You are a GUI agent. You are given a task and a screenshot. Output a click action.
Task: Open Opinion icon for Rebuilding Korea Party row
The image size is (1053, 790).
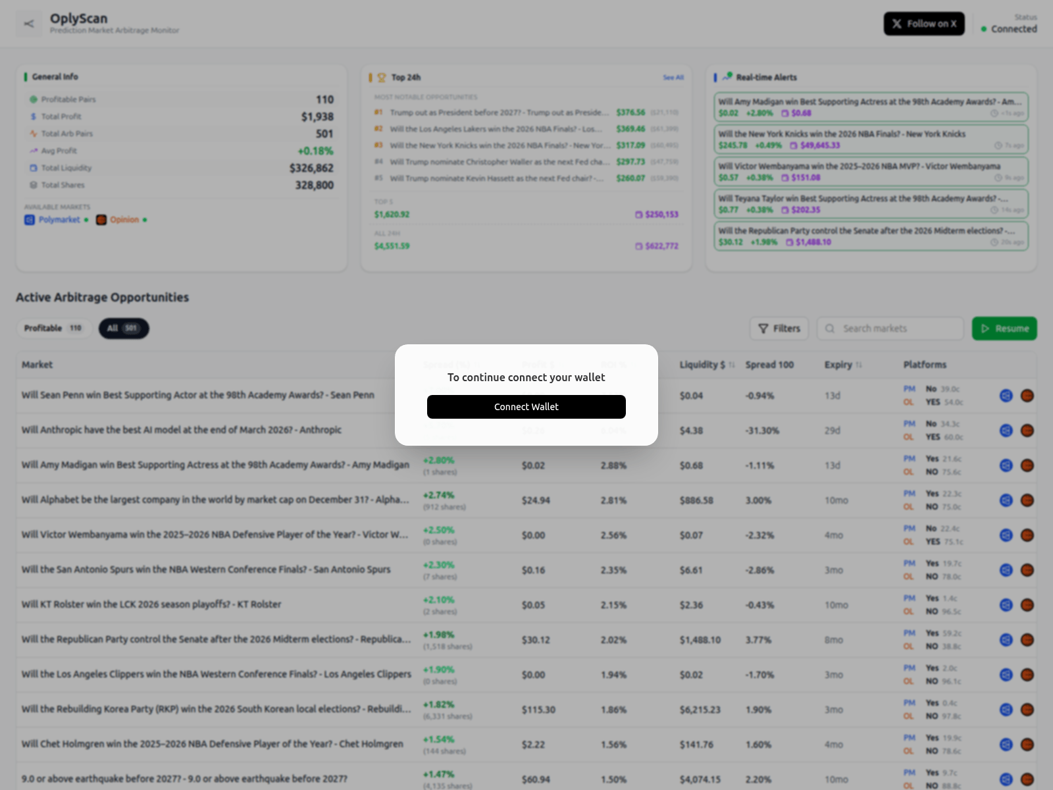(x=1027, y=710)
